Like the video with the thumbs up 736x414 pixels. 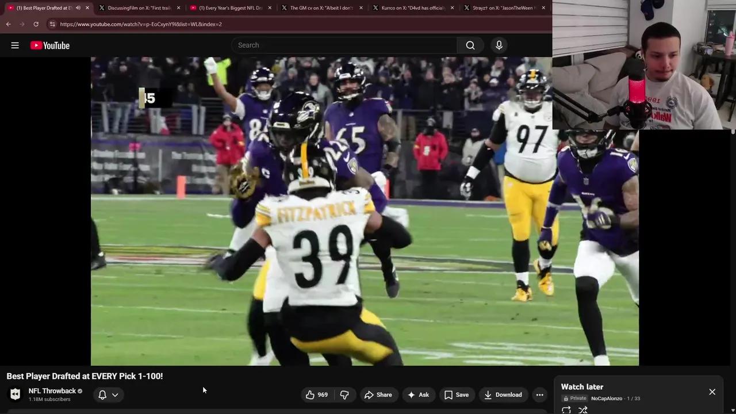point(310,394)
